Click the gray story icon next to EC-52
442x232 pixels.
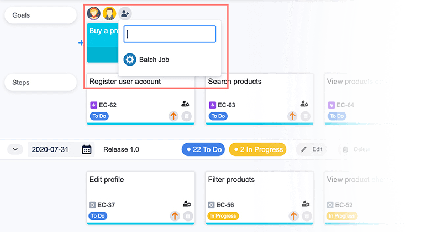(x=330, y=205)
